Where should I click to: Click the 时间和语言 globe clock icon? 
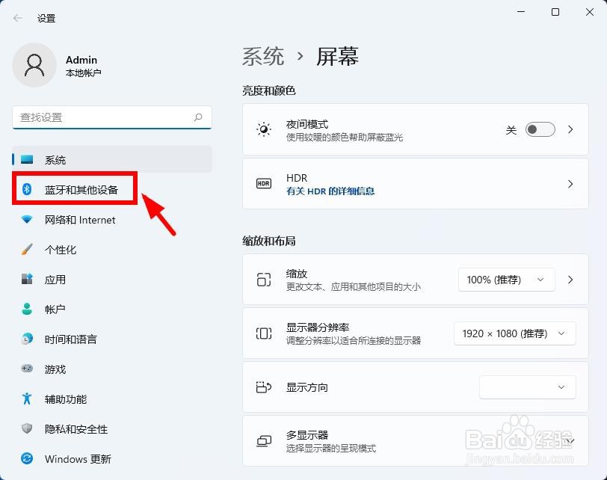tap(27, 339)
